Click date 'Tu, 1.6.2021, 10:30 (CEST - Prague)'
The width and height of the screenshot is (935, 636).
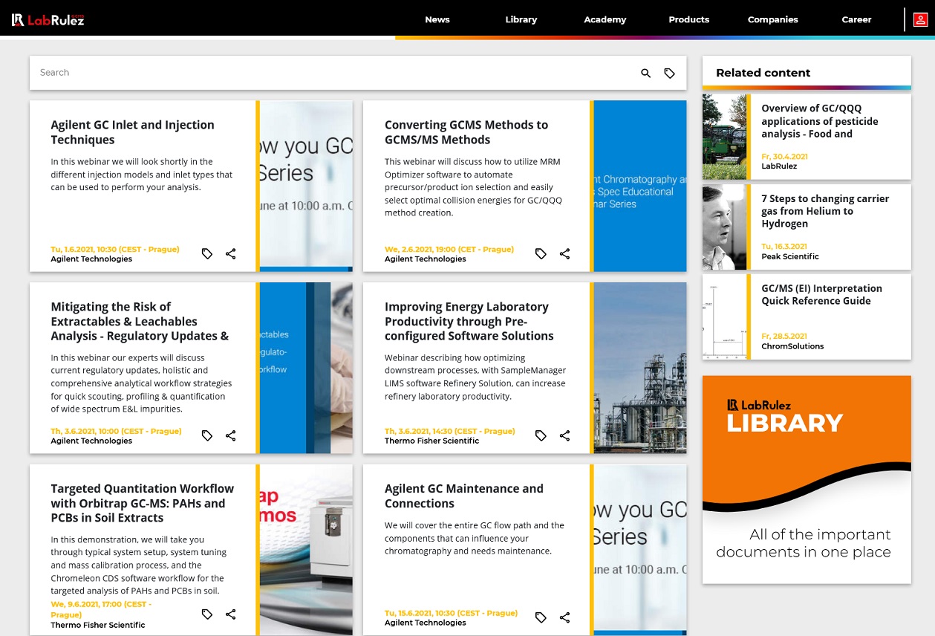pos(115,249)
